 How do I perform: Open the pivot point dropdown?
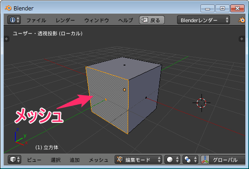click(x=190, y=160)
